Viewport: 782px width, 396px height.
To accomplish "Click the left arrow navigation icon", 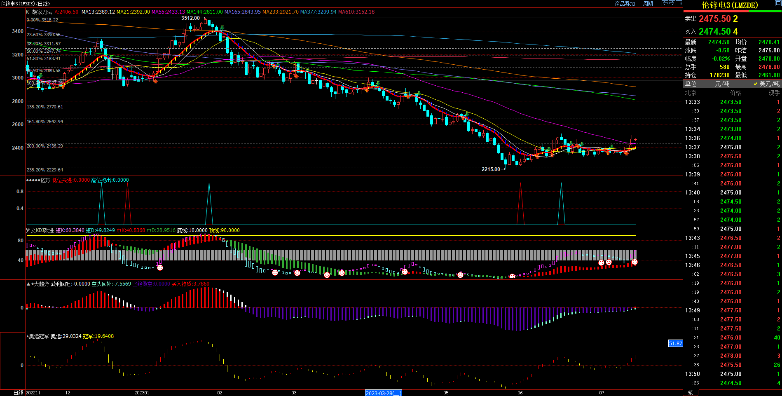I will 665,3.
